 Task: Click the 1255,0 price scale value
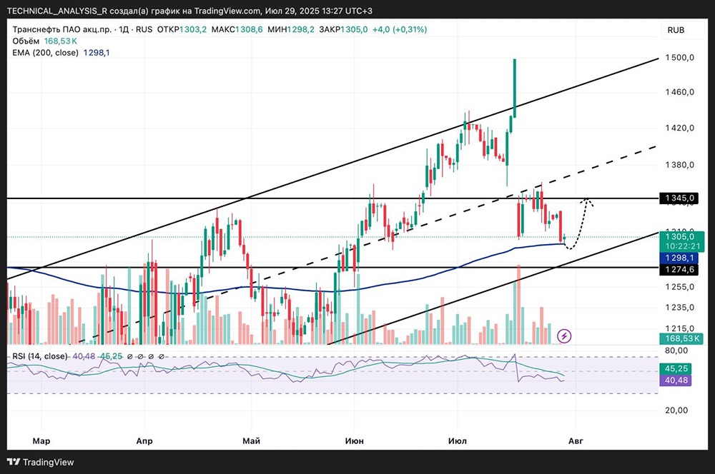pos(679,287)
